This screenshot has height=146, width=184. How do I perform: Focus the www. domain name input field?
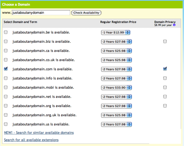pyautogui.click(x=41, y=13)
